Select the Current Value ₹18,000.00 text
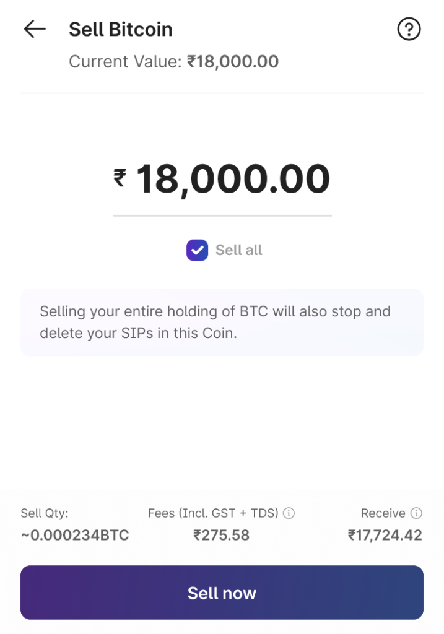Screen dimensions: 444x634 point(233,62)
